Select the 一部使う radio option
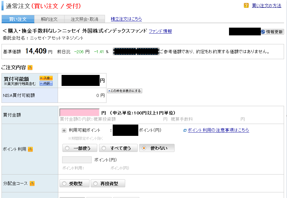Screen dimensions: 287x198 click(80, 148)
